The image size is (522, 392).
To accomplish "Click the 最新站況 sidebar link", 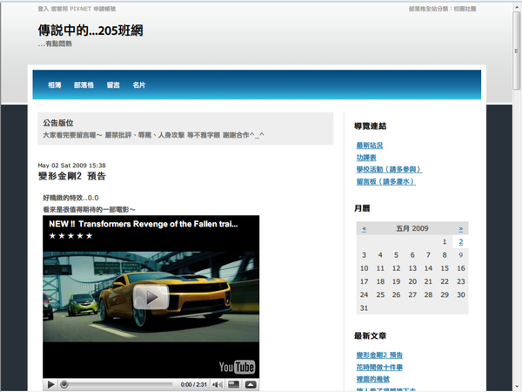I will click(x=370, y=145).
